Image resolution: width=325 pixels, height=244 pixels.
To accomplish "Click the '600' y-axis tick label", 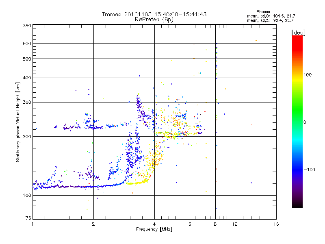I will 27,44.
